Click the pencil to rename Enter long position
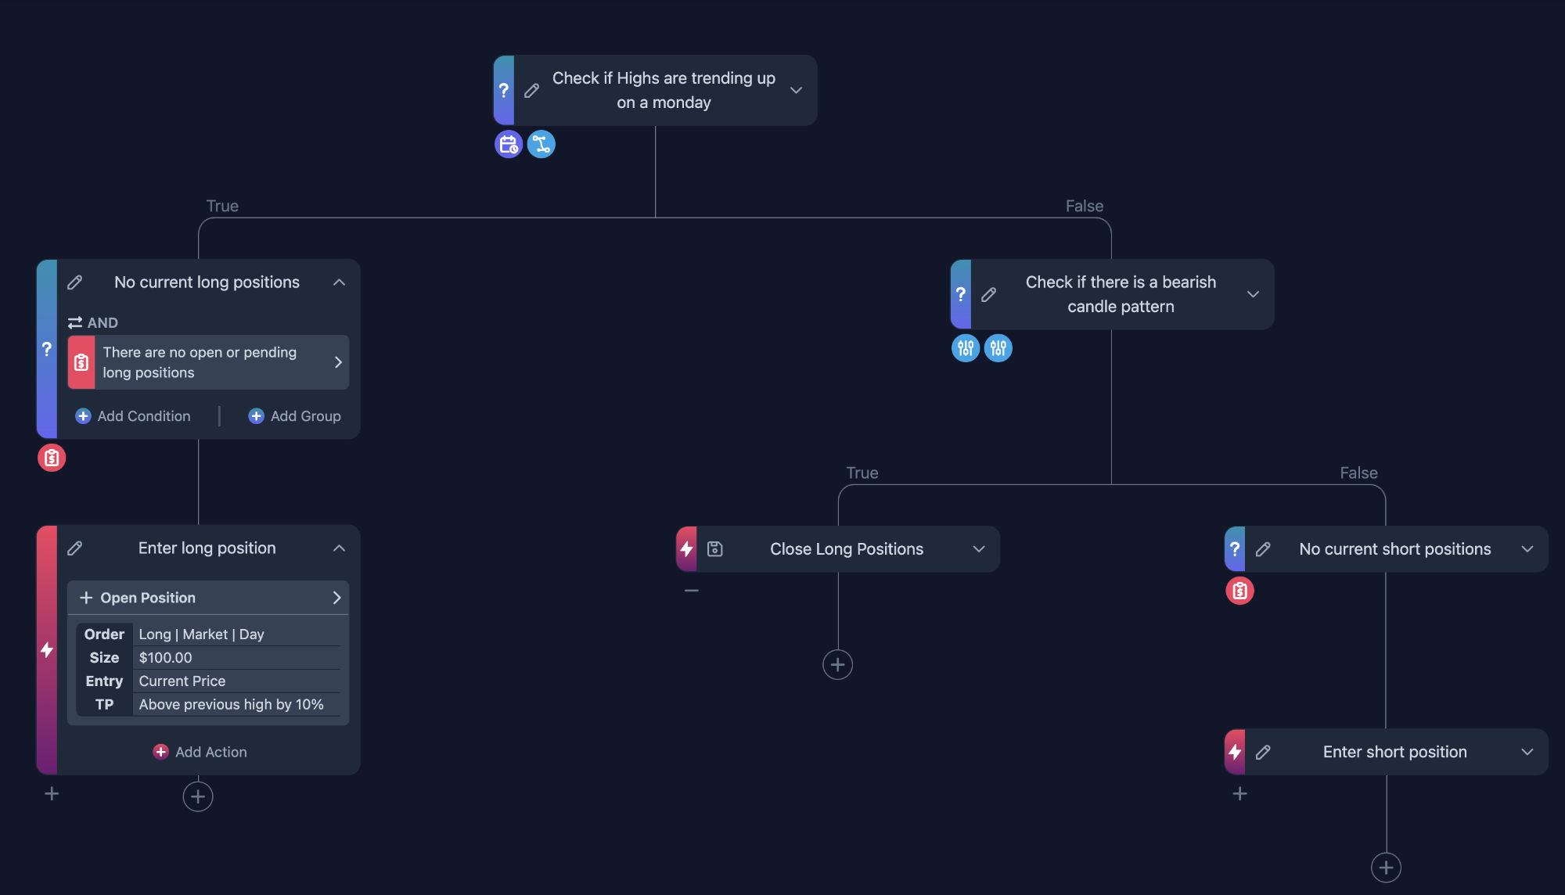 [x=75, y=548]
